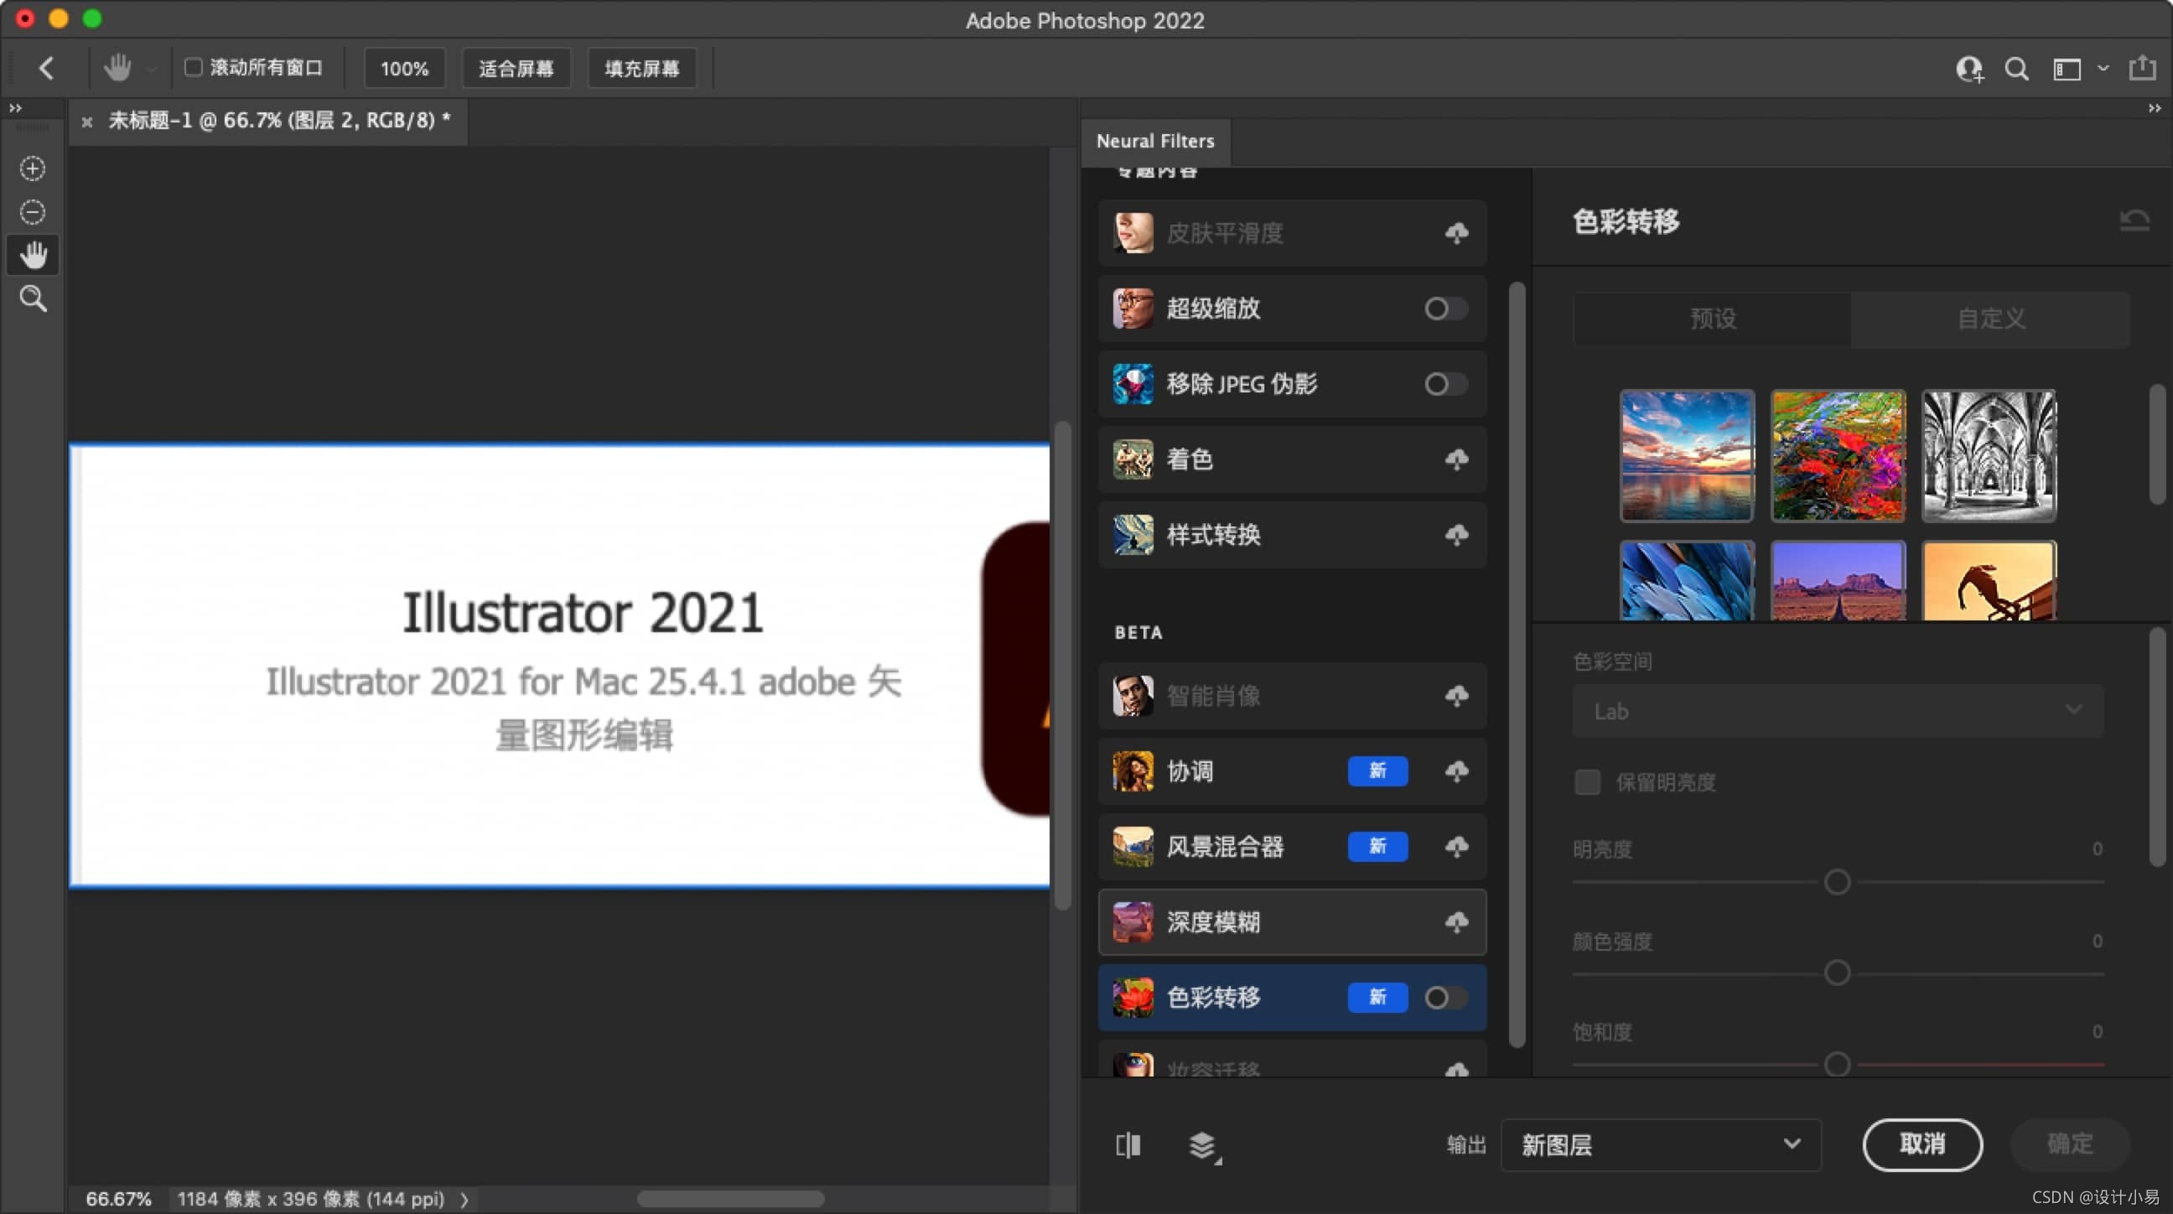2173x1214 pixels.
Task: Open the 色彩空间 Lab dropdown
Action: 1838,711
